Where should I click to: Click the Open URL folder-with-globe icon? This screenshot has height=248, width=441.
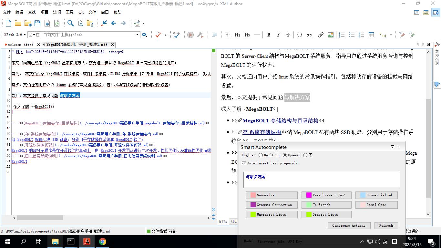[x=28, y=23]
